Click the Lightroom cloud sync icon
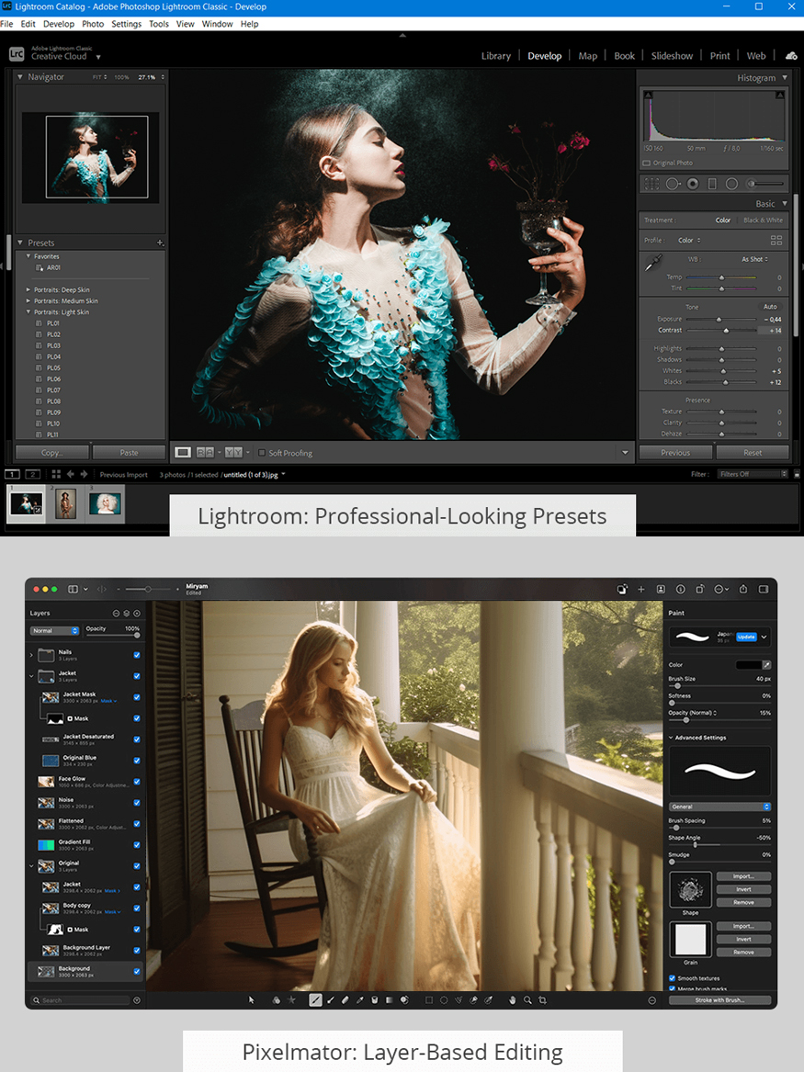Viewport: 804px width, 1072px height. tap(791, 55)
